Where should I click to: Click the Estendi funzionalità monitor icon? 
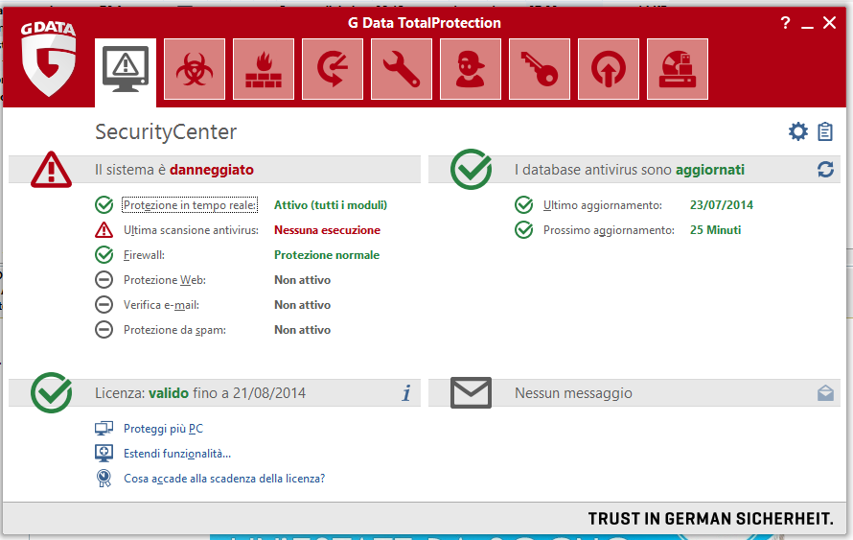104,453
